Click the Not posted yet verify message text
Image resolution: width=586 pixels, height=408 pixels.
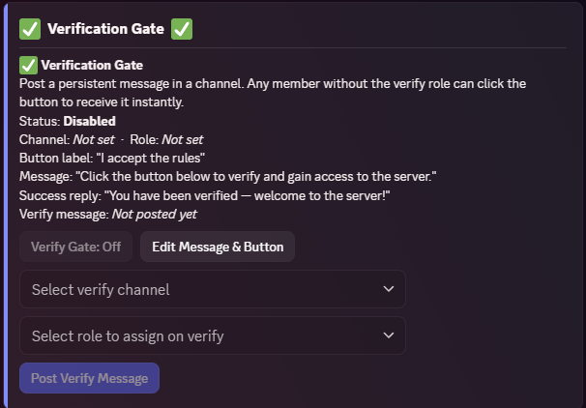click(x=155, y=214)
